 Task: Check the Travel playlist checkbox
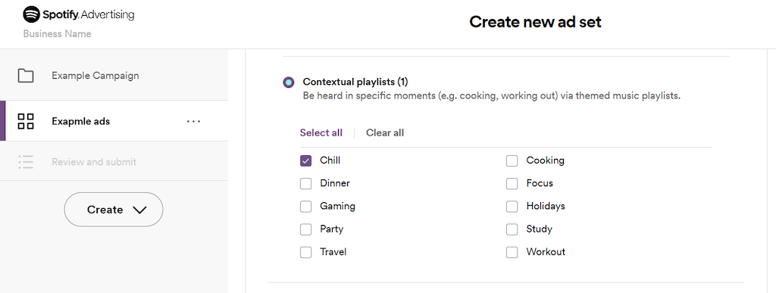306,252
